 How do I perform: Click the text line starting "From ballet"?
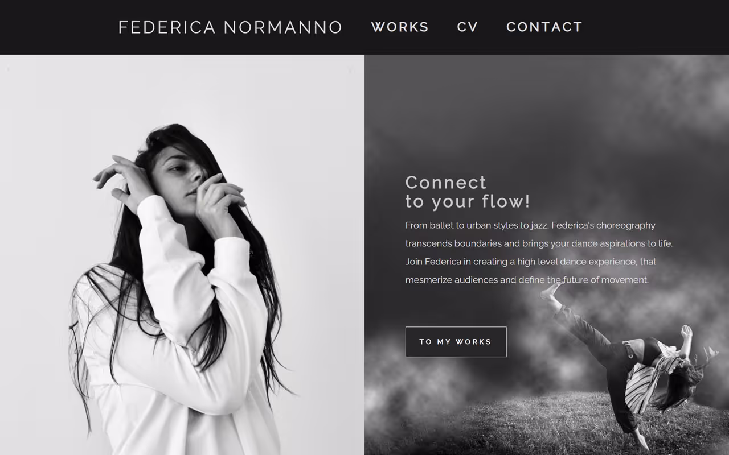[x=530, y=225]
